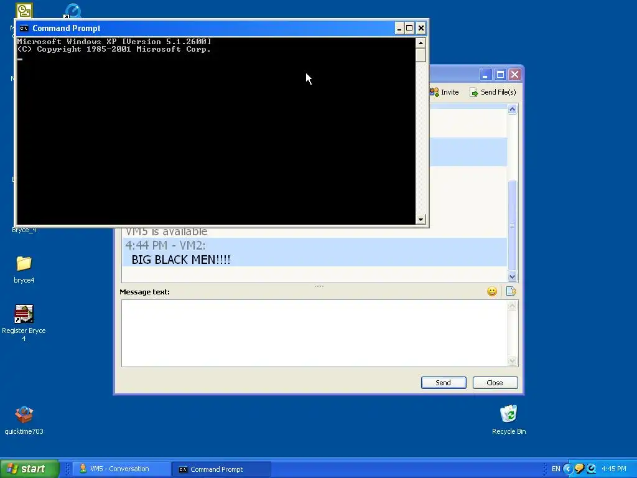Click the Invite icon in the conversation window
The image size is (637, 478).
[x=434, y=92]
